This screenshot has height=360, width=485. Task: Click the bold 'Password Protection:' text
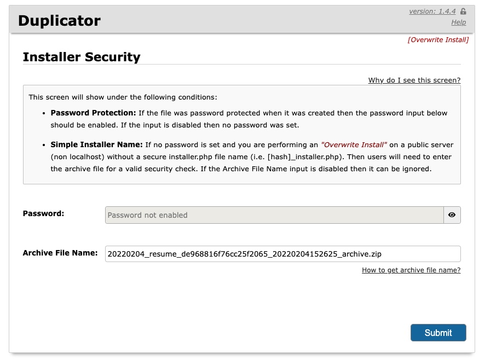[x=94, y=113]
